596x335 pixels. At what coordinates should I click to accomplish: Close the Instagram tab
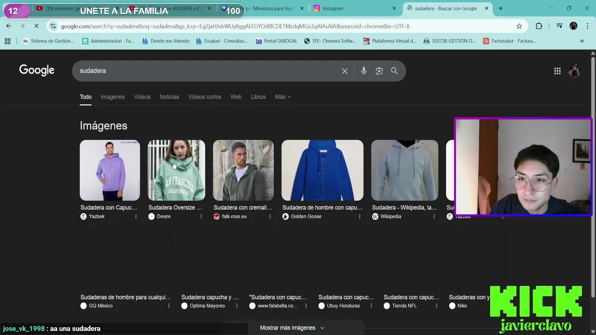[x=394, y=8]
